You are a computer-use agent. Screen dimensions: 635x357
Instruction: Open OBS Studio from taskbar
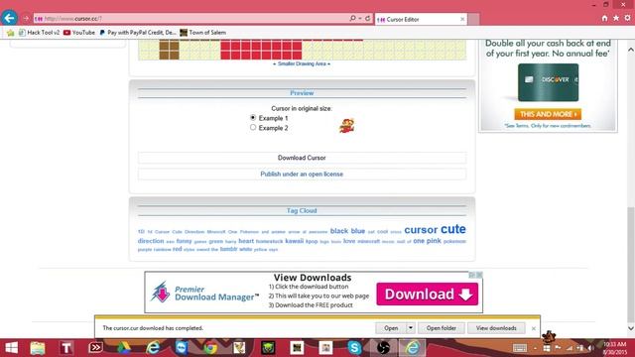point(383,348)
